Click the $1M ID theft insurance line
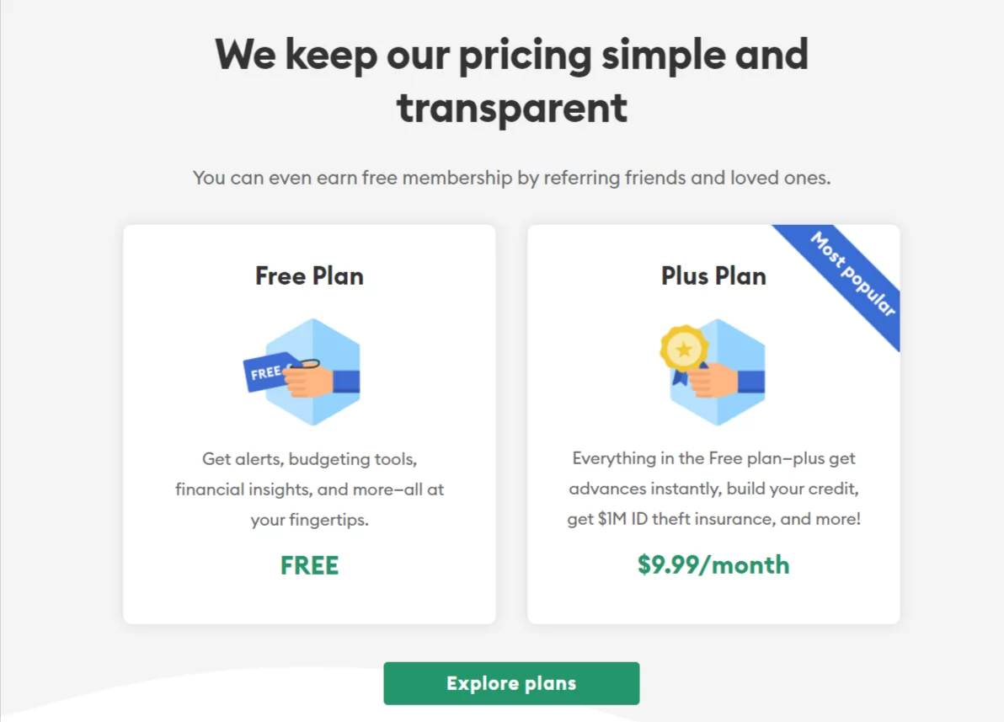Image resolution: width=1004 pixels, height=722 pixels. 713,519
